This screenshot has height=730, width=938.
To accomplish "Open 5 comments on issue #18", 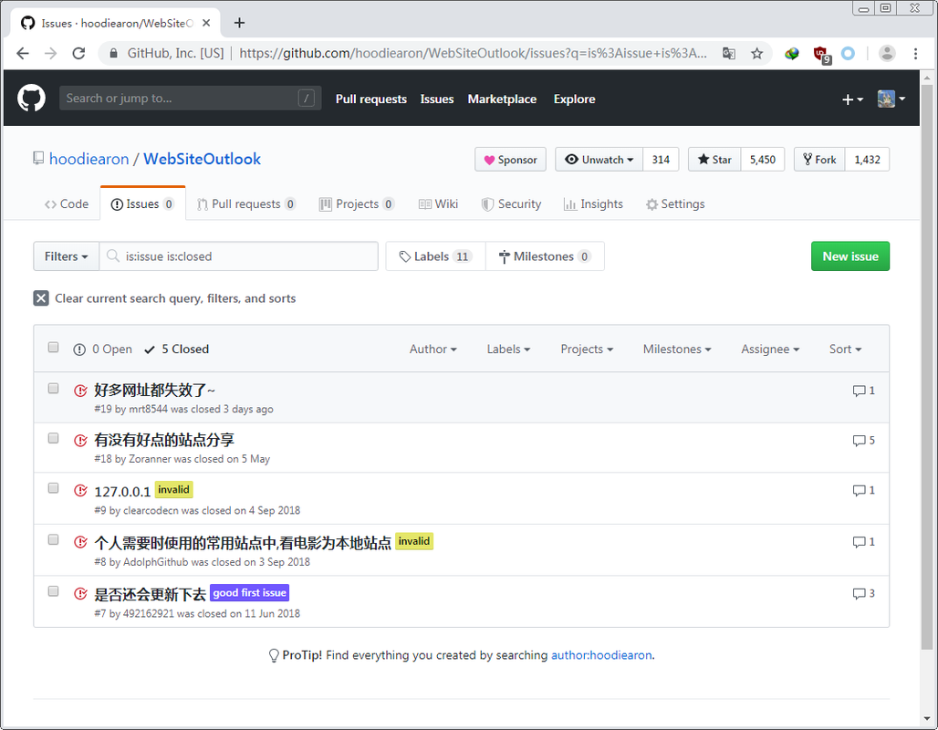I will (863, 441).
